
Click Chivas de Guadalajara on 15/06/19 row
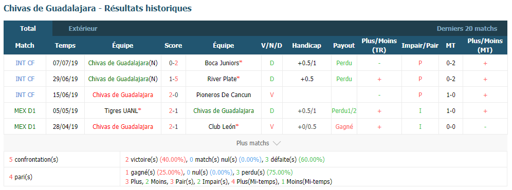point(123,94)
